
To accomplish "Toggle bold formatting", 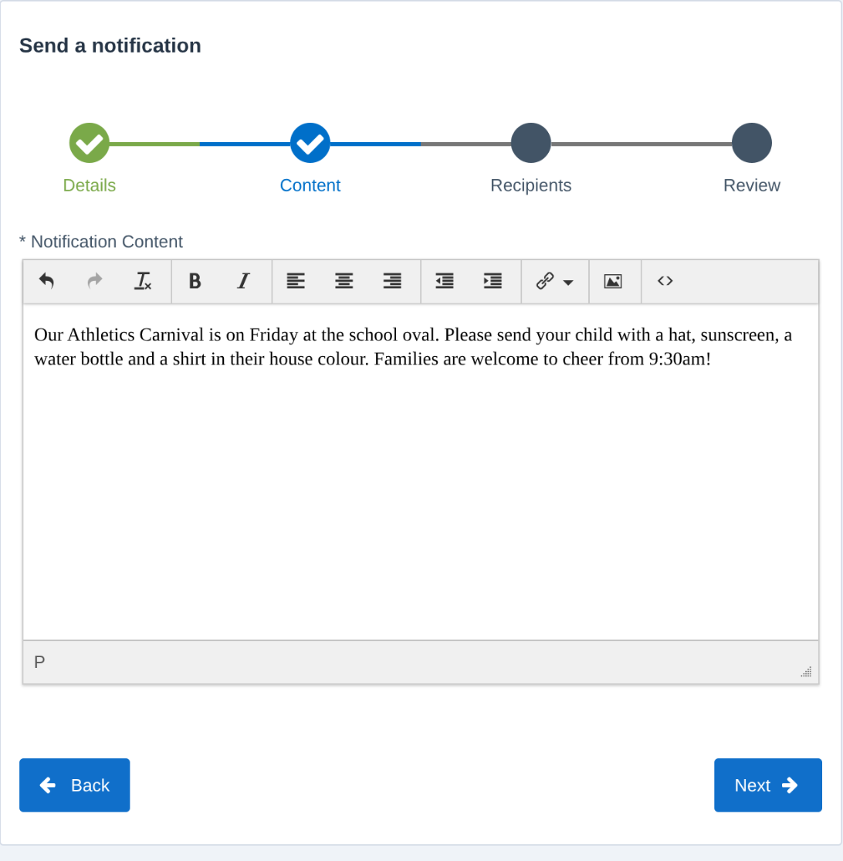I will 195,281.
